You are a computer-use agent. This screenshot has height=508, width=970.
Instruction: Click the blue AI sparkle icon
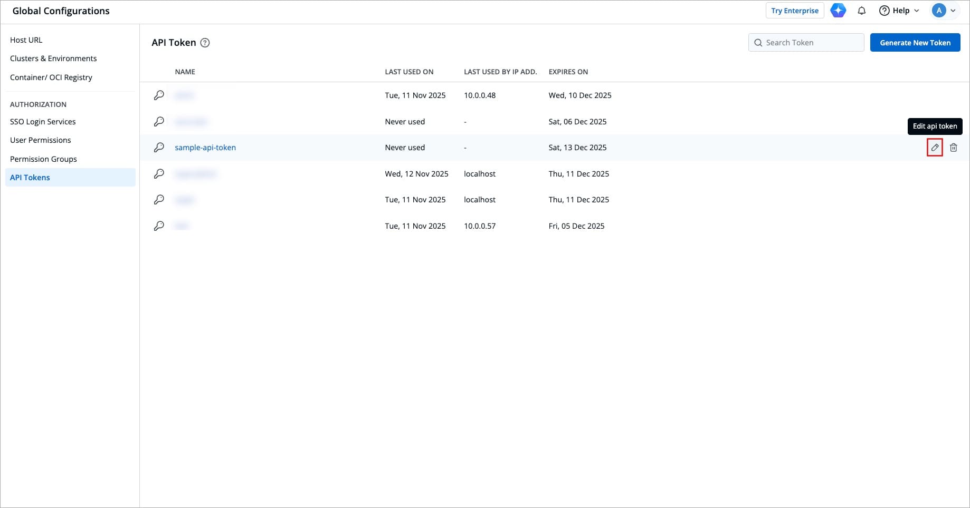tap(838, 11)
